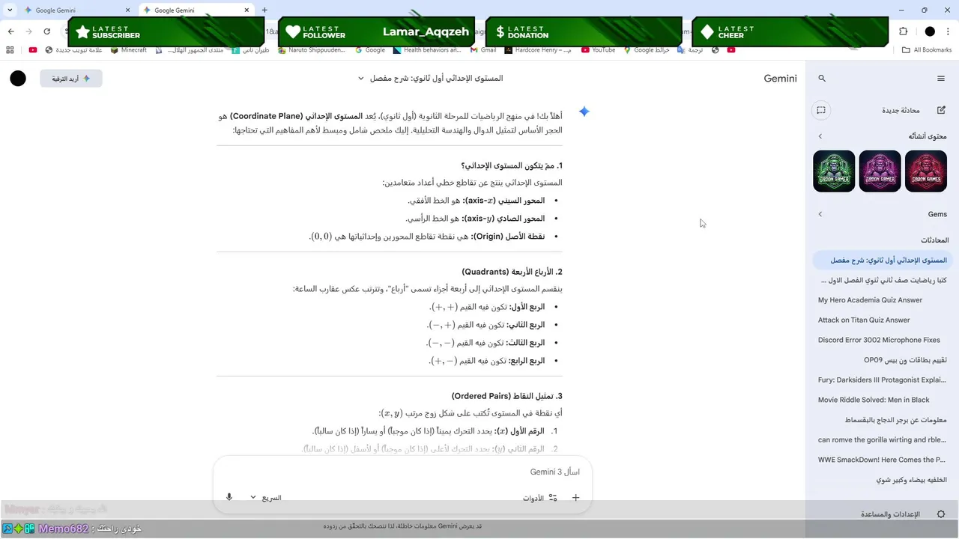This screenshot has height=539, width=959.
Task: Open Chrome extensions puzzle icon
Action: click(x=903, y=31)
